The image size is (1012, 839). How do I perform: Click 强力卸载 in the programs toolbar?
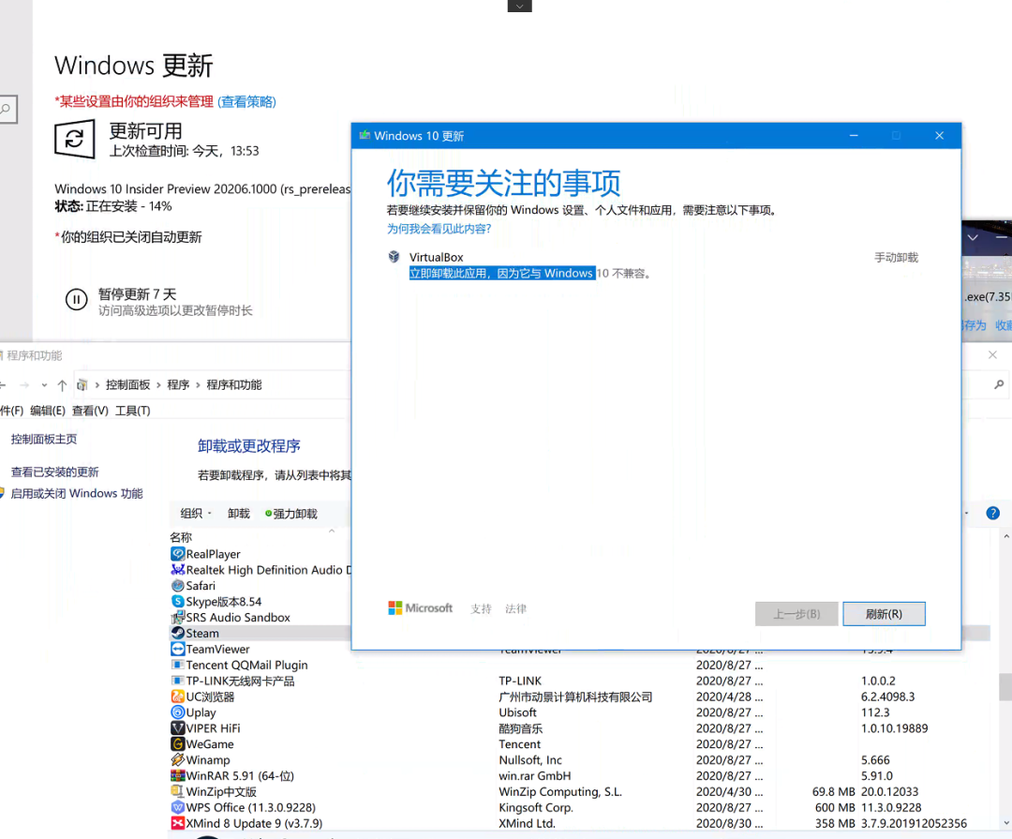click(x=291, y=514)
